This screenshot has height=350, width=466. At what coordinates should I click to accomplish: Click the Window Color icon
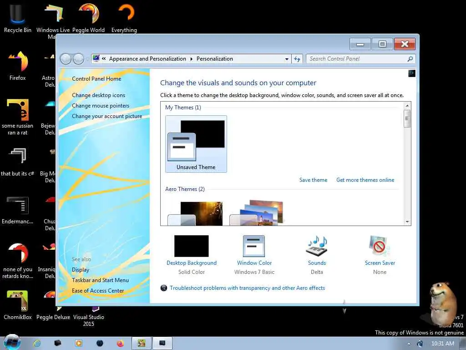point(254,246)
